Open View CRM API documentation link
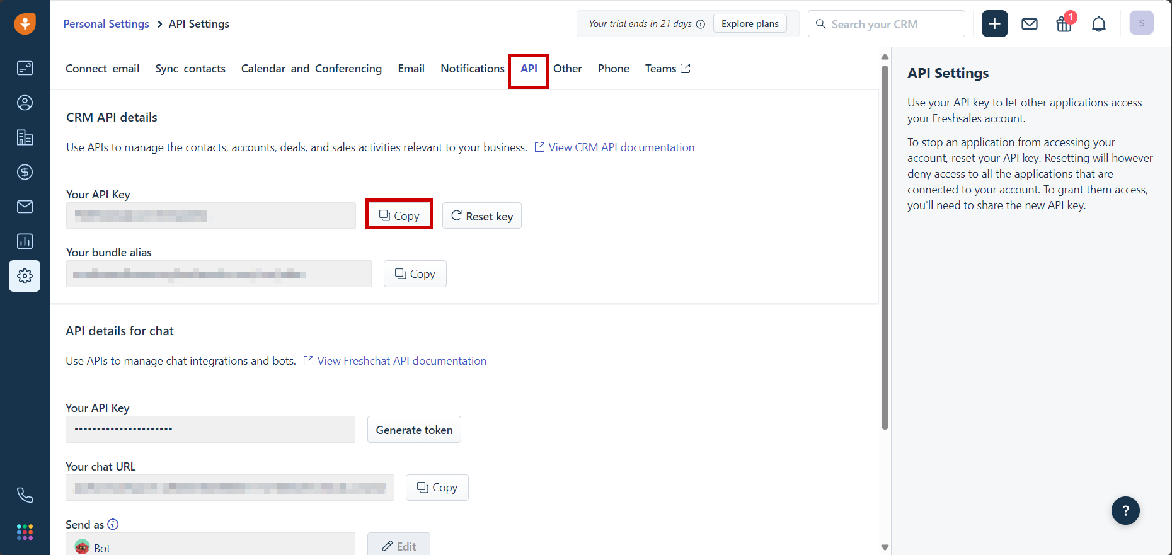The height and width of the screenshot is (555, 1172). tap(615, 147)
